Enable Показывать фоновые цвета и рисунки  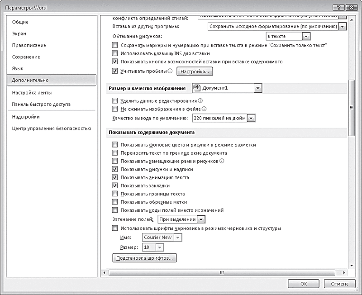(115, 145)
